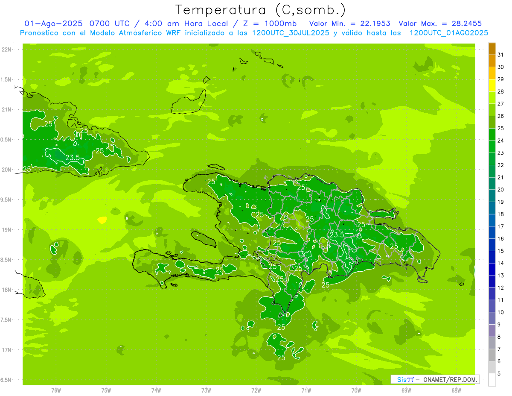Click the white swatch at legend bottom beside 5
The image size is (512, 396).
(x=492, y=380)
